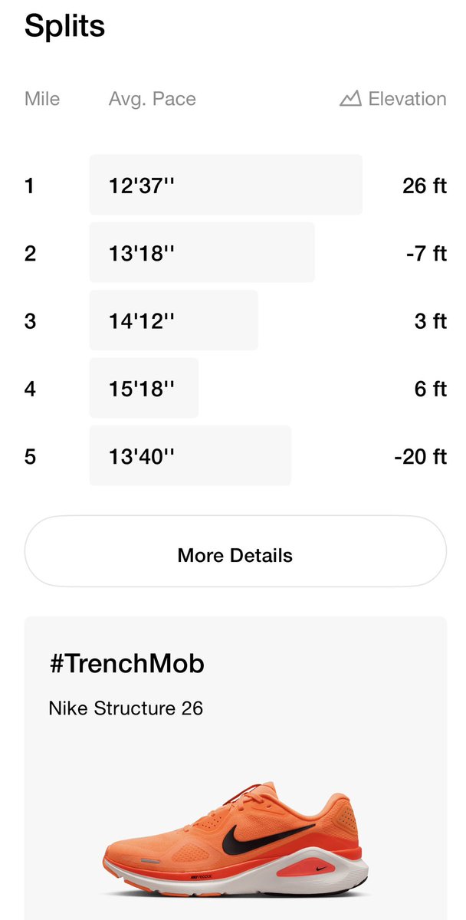The height and width of the screenshot is (920, 466).
Task: Tap the -20 ft elevation value
Action: [x=421, y=456]
